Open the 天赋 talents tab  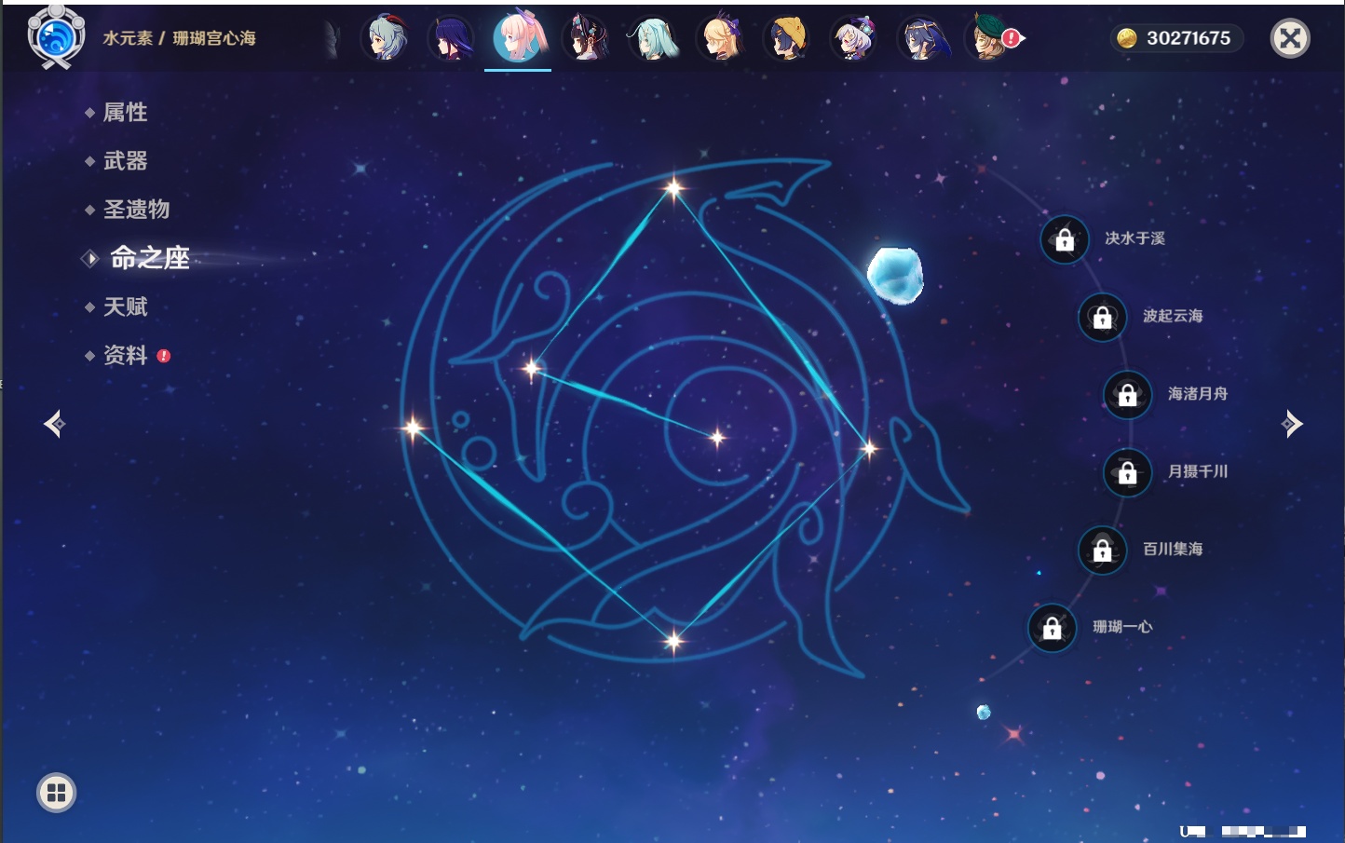[125, 306]
